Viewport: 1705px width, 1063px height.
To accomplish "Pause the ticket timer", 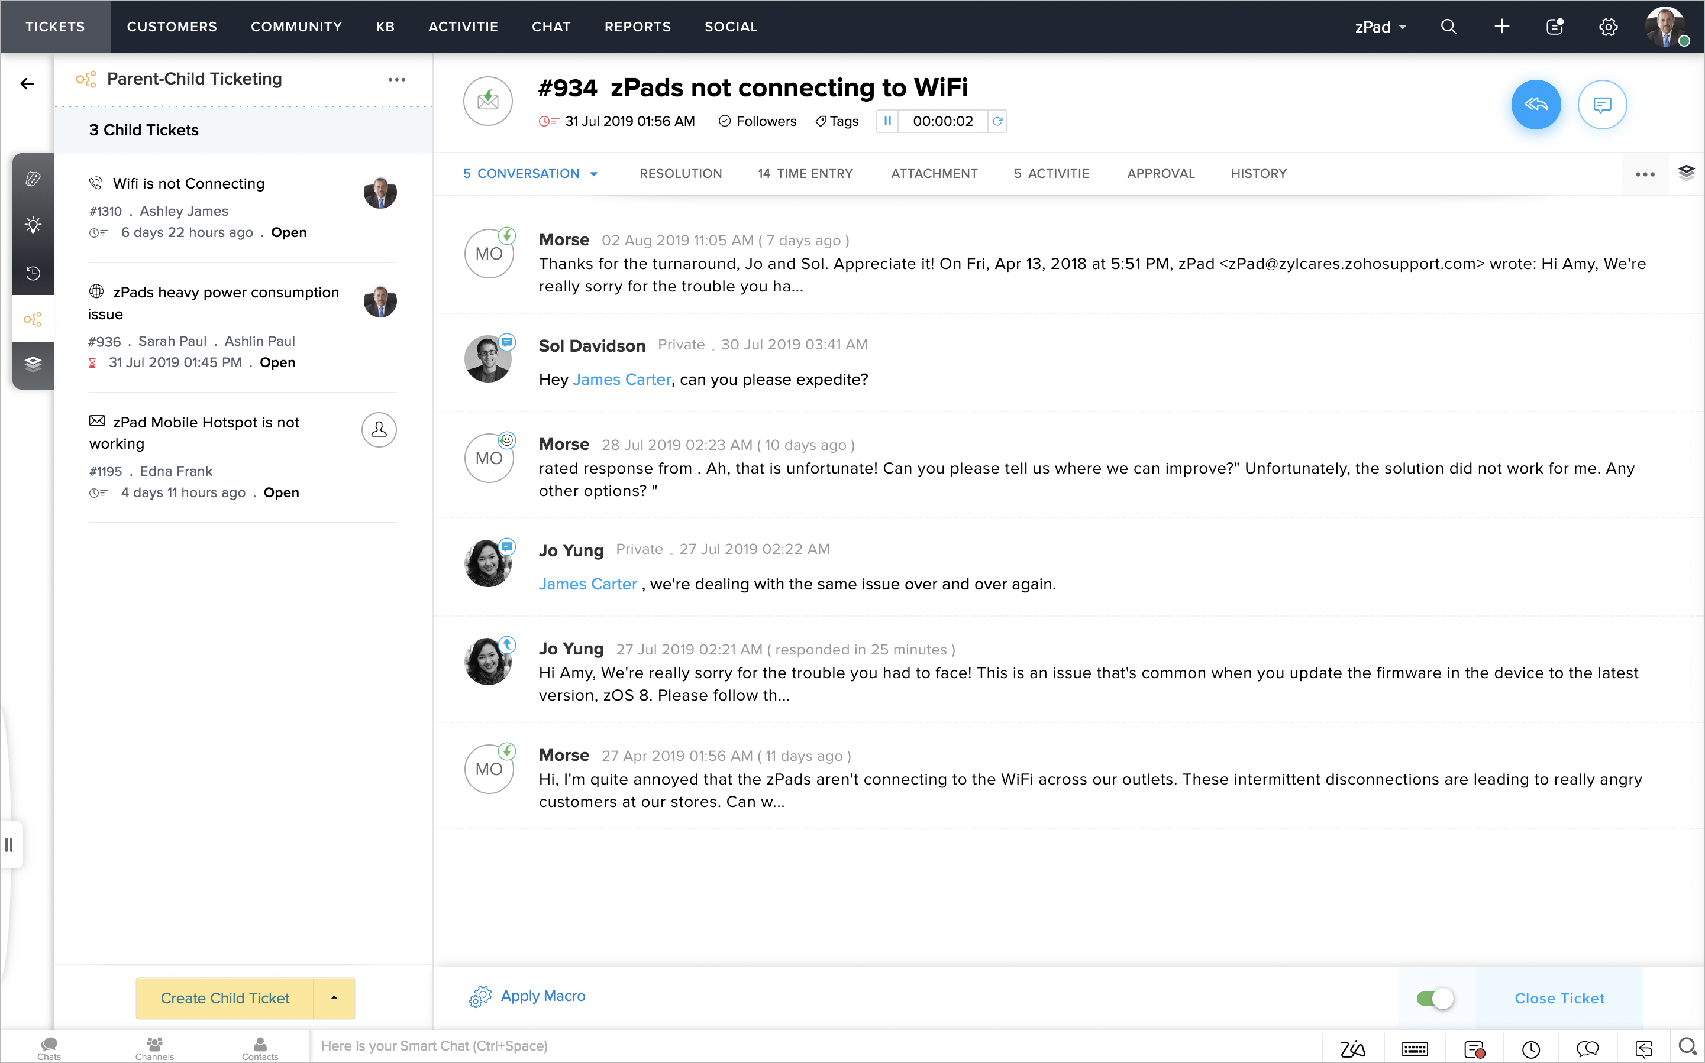I will pyautogui.click(x=887, y=121).
